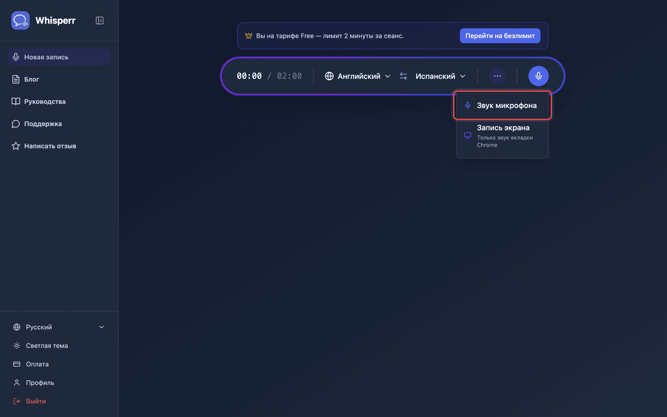Click the Whisperr brand name
667x417 pixels.
tap(55, 20)
